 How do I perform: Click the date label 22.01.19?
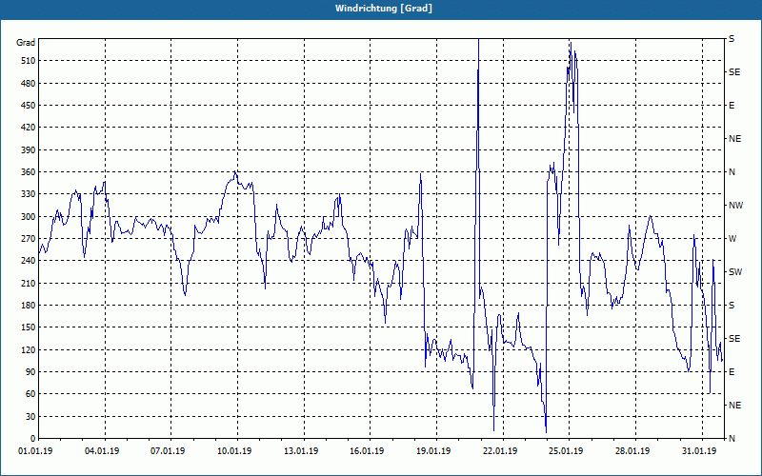point(500,451)
